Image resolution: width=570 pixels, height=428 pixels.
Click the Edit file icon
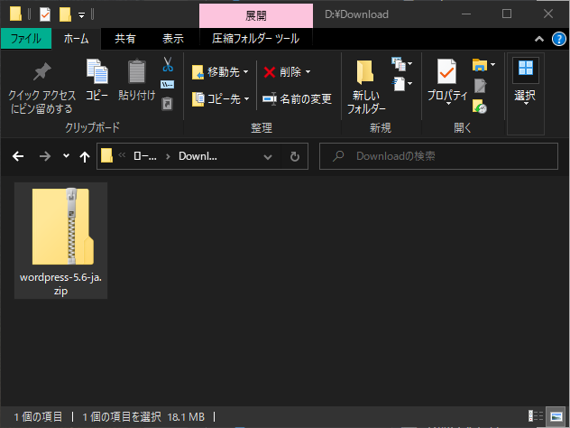(x=480, y=87)
